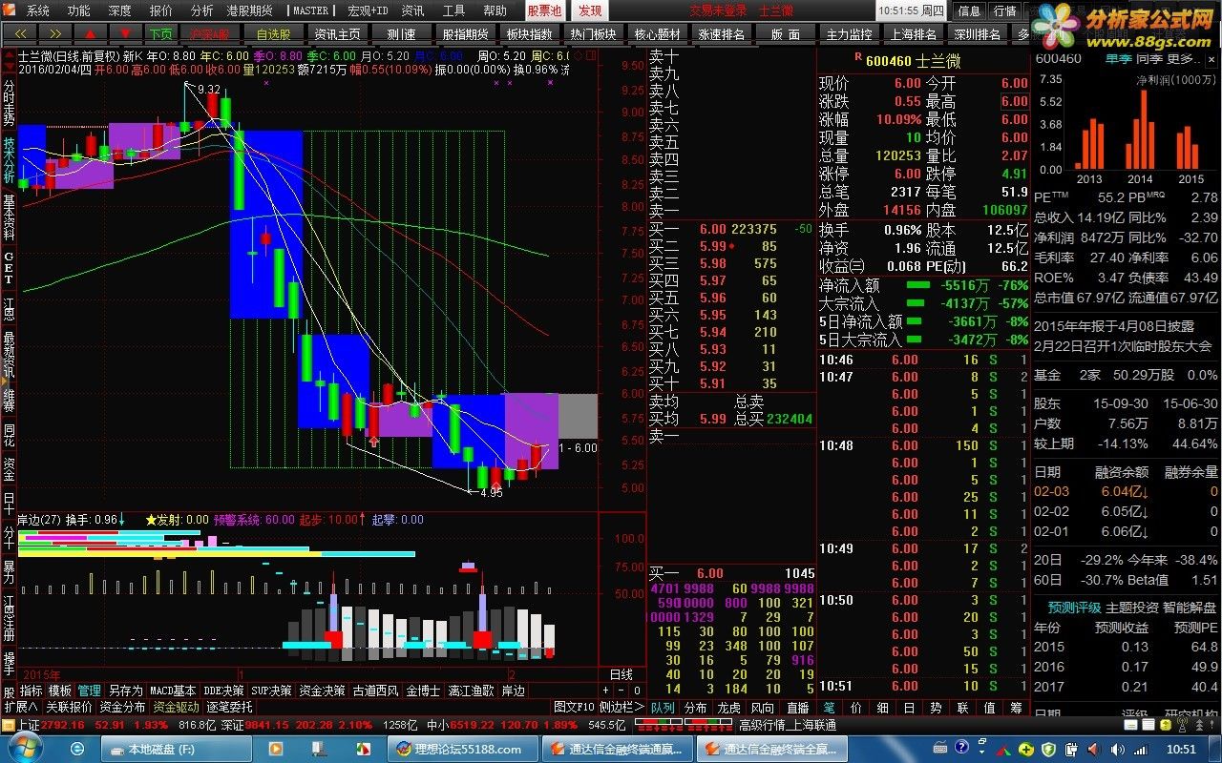Switch to 技术分析 side tab
Image resolution: width=1222 pixels, height=763 pixels.
click(x=9, y=159)
